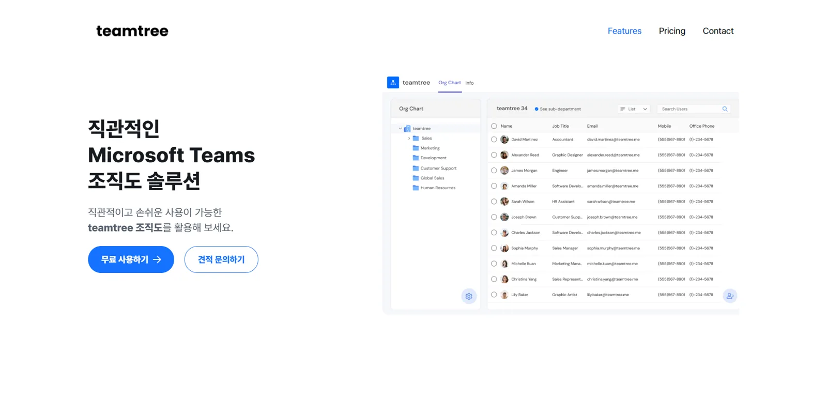The width and height of the screenshot is (827, 414).
Task: Select the Charles Jackson row checkbox
Action: tap(494, 233)
